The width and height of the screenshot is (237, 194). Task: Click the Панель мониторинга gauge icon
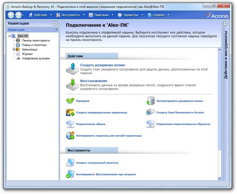pyautogui.click(x=18, y=40)
